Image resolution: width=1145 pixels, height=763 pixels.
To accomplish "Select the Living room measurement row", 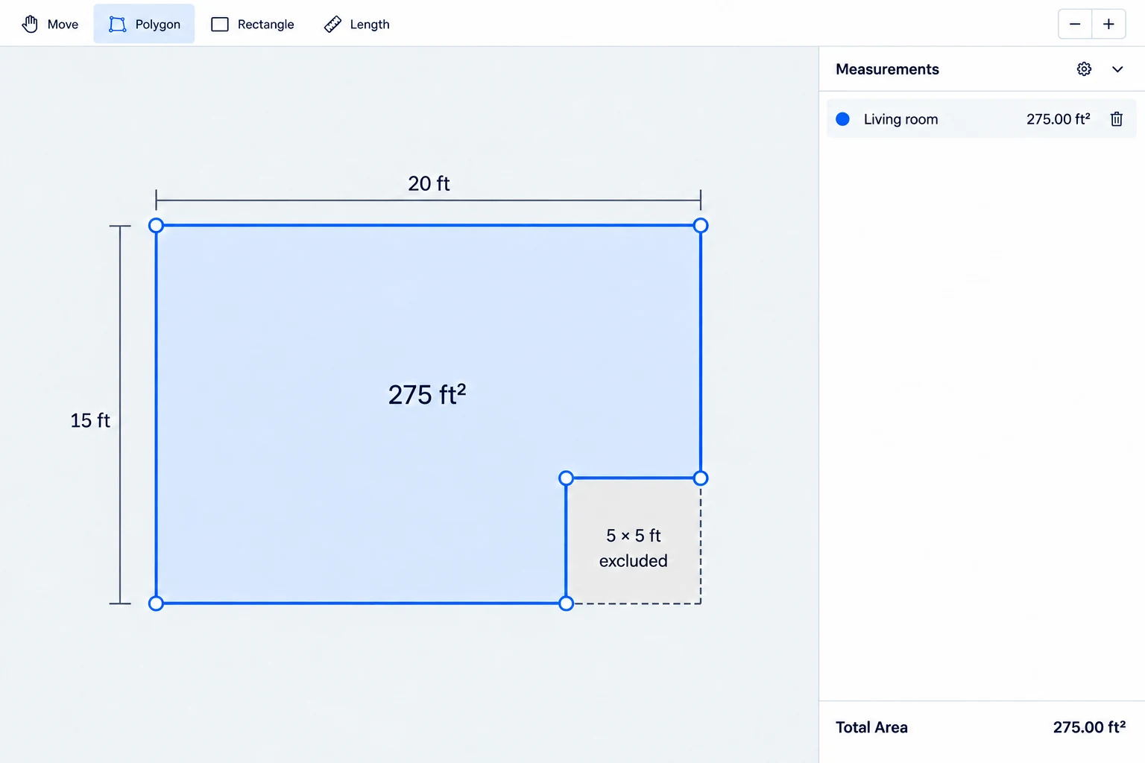I will point(981,119).
